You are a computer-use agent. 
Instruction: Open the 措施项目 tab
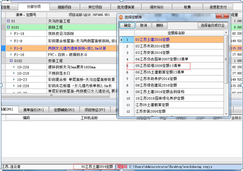coord(65,7)
